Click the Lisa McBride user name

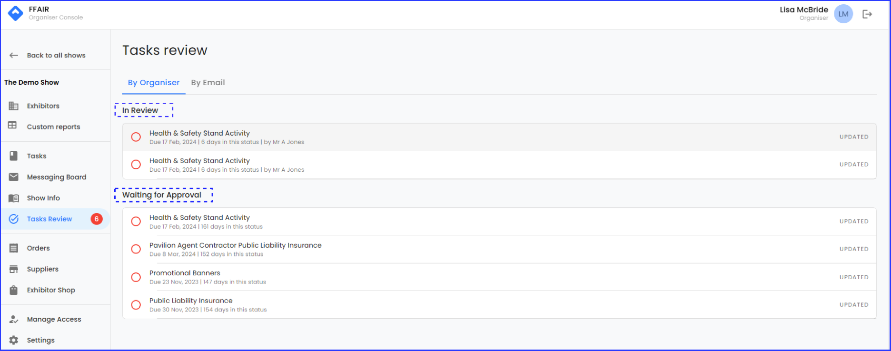point(804,10)
